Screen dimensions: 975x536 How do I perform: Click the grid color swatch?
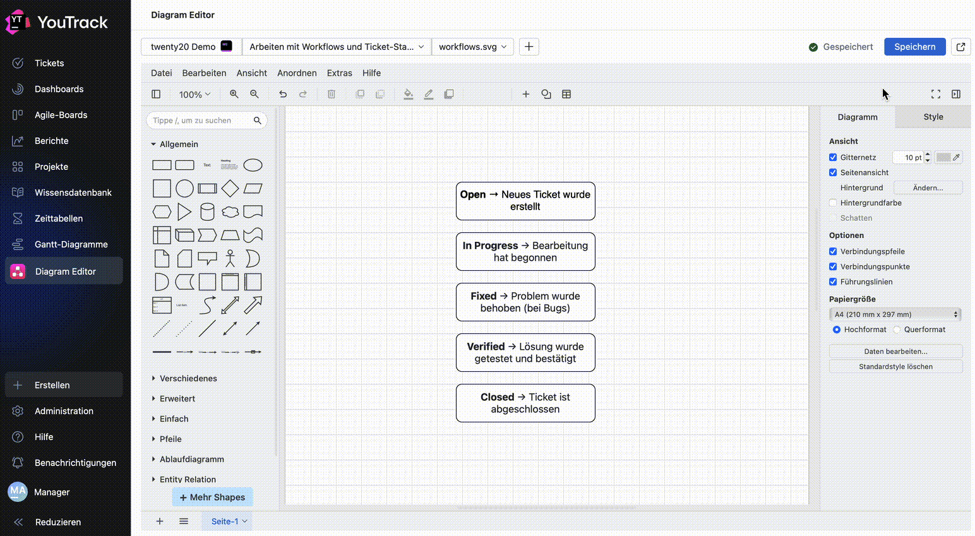coord(943,157)
